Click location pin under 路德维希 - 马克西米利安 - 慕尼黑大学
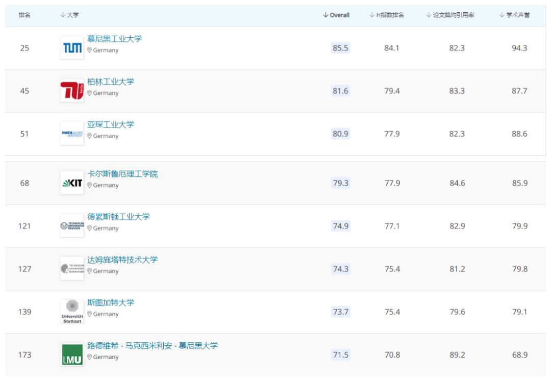This screenshot has width=551, height=381. [89, 357]
